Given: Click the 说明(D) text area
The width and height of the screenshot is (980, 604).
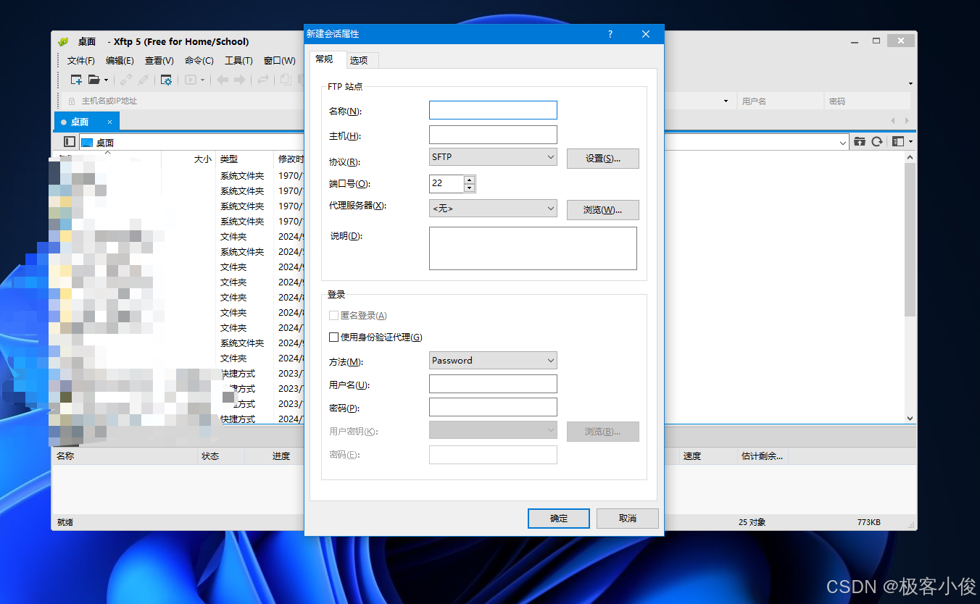Looking at the screenshot, I should [x=533, y=248].
